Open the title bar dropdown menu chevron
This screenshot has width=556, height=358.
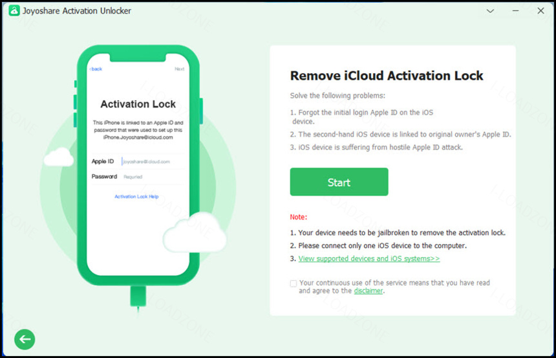tap(490, 11)
